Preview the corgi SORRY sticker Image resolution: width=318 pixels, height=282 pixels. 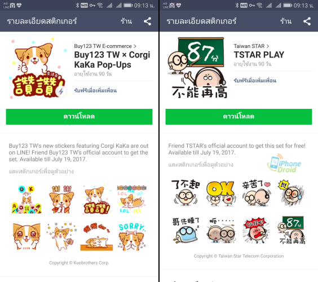tap(132, 237)
